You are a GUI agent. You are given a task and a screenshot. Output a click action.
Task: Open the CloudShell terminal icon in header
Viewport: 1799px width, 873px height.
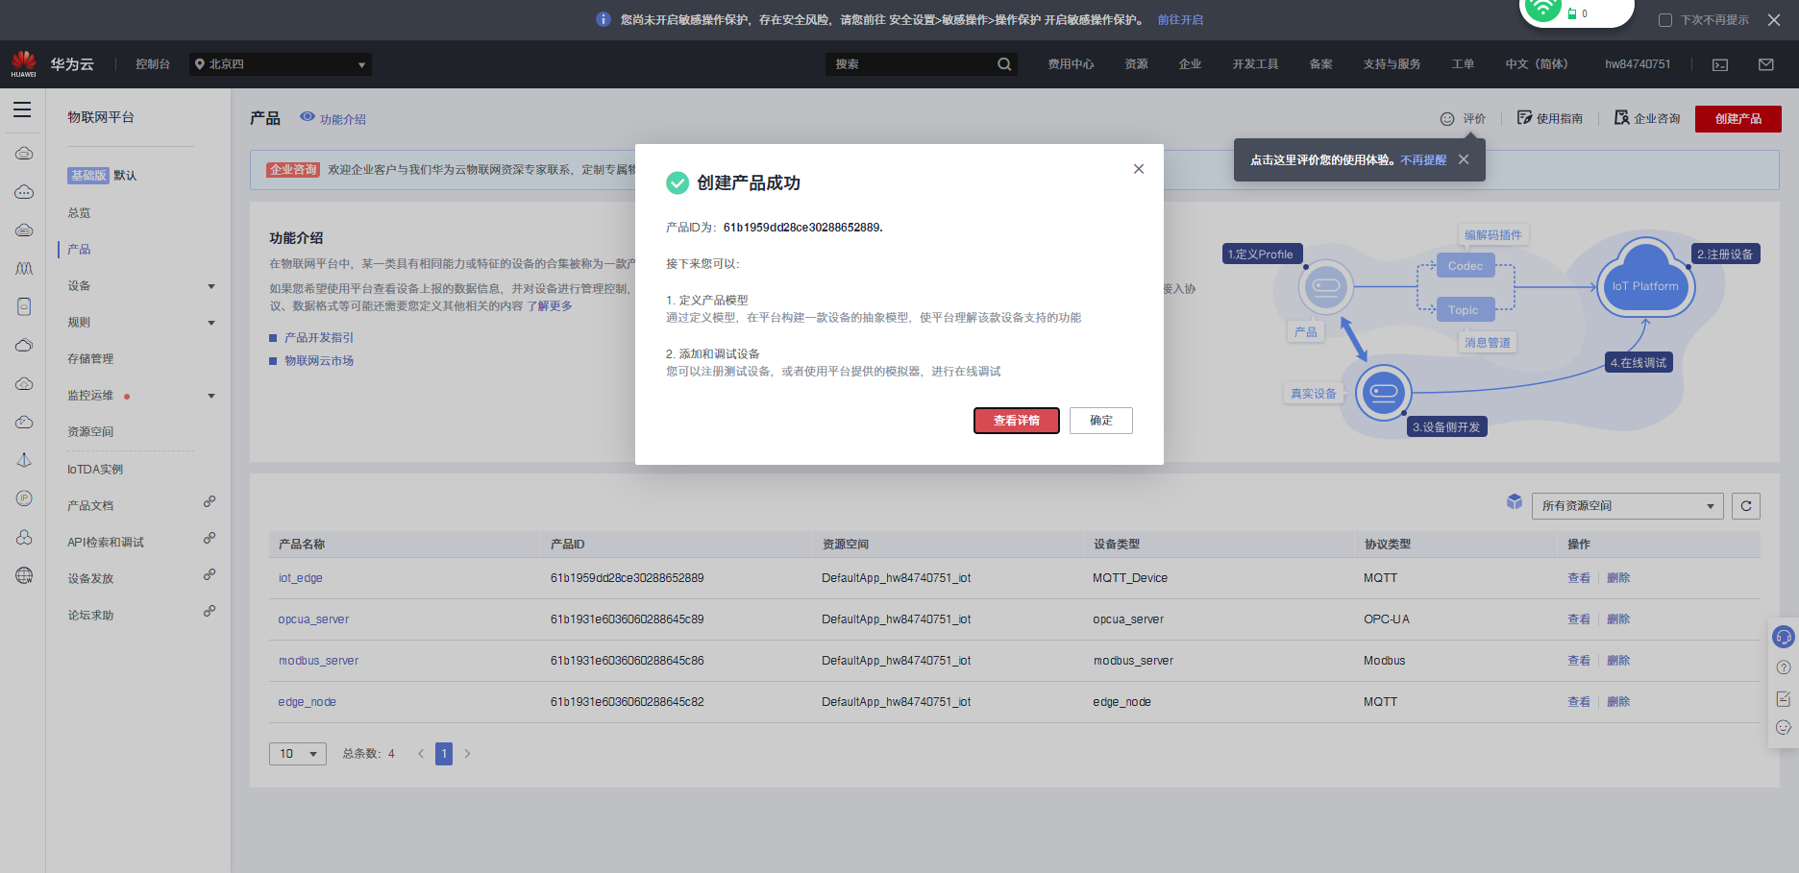click(x=1720, y=64)
